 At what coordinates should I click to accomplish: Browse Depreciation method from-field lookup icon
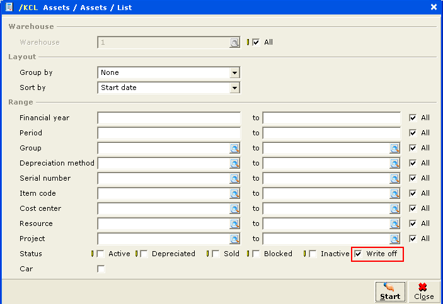coord(234,163)
